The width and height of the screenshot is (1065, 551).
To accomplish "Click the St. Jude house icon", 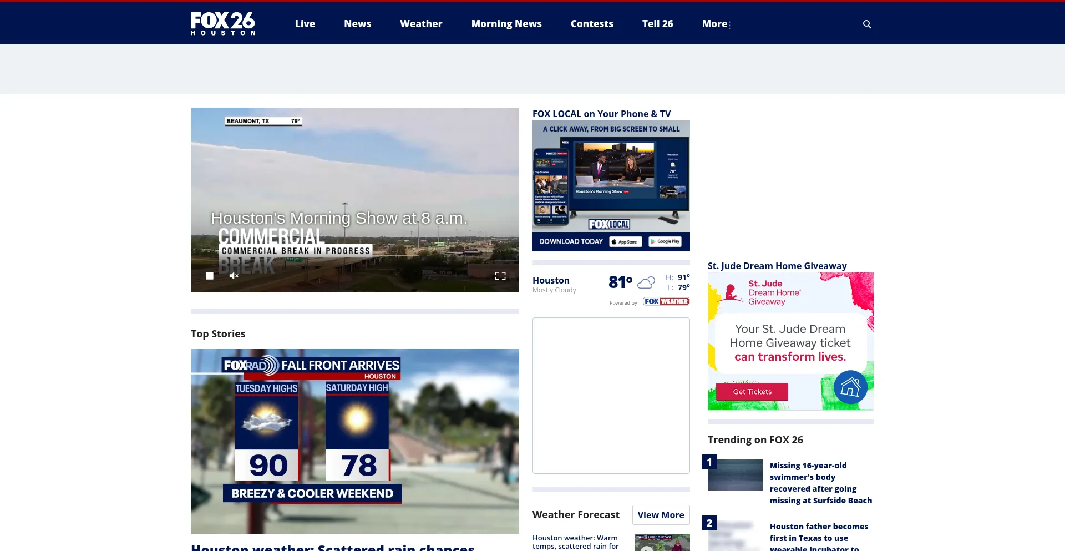I will tap(850, 387).
